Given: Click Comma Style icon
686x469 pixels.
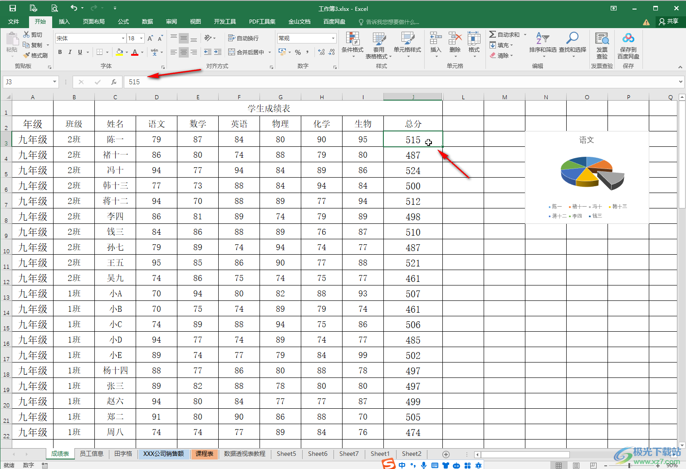Looking at the screenshot, I should tap(307, 52).
